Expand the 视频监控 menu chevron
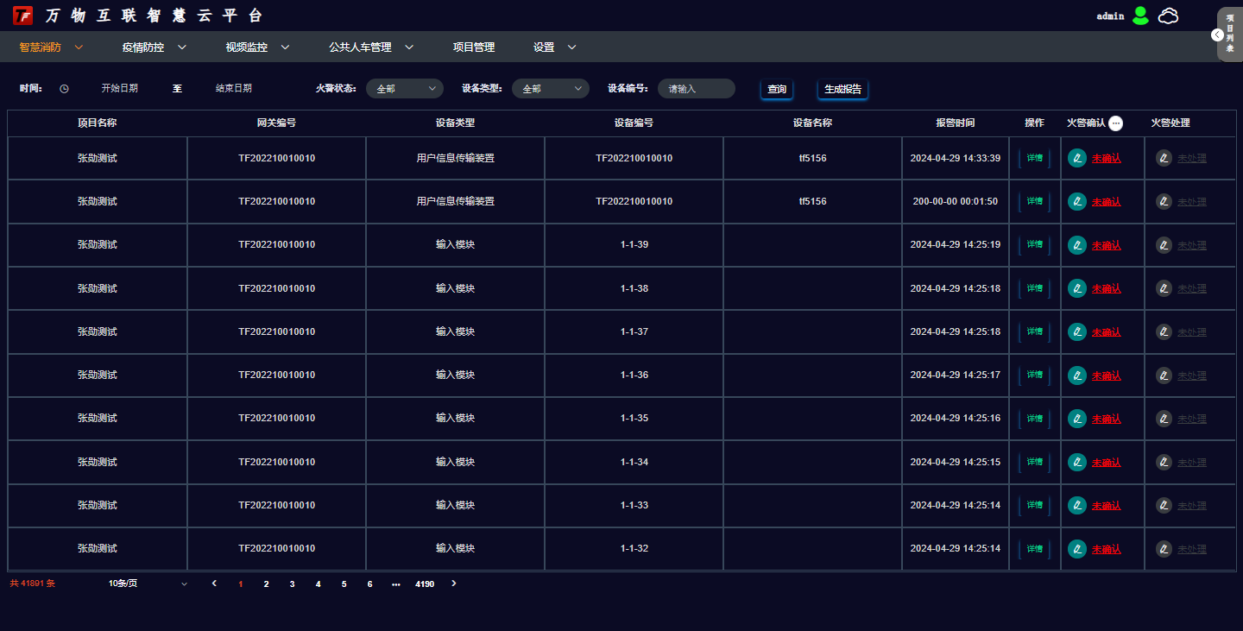1243x631 pixels. click(286, 47)
